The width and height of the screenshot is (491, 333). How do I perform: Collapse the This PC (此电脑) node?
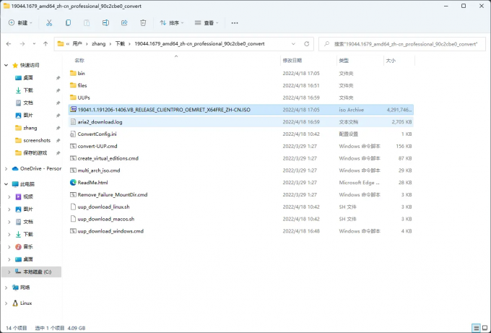[x=6, y=184]
